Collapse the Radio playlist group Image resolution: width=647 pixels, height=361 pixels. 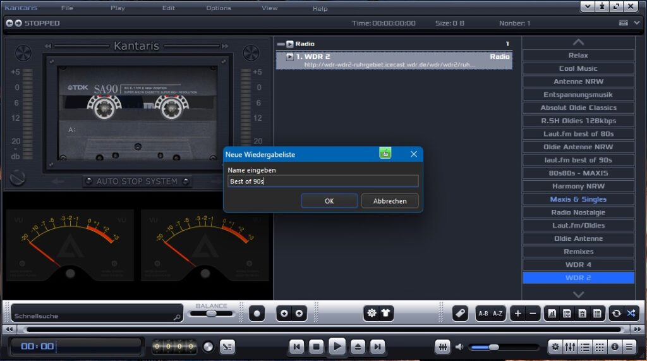[x=281, y=44]
